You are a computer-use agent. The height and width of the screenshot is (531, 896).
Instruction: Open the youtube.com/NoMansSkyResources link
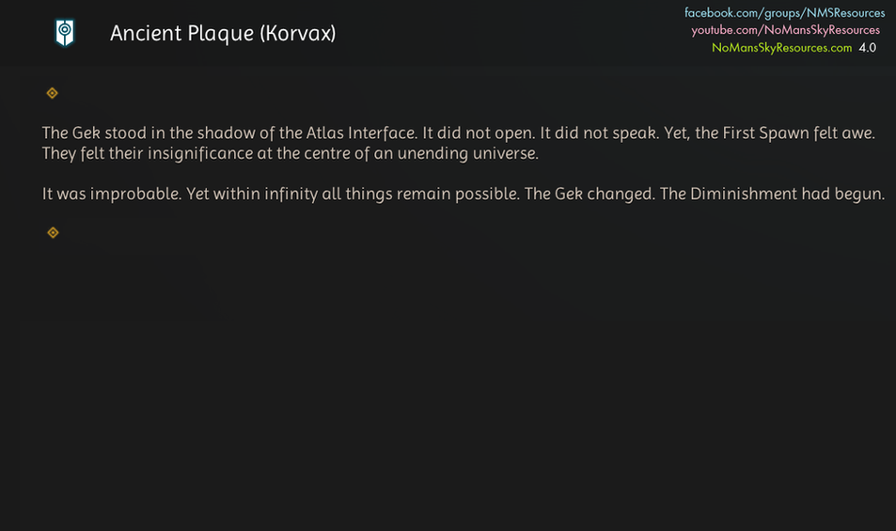tap(785, 30)
